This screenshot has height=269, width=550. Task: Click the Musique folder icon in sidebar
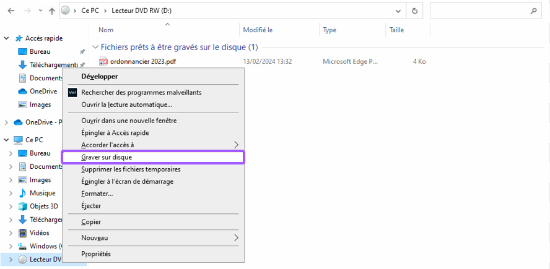(x=23, y=193)
